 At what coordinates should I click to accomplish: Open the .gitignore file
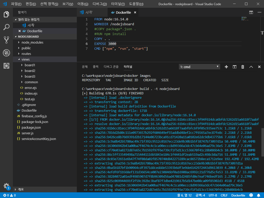(45, 105)
